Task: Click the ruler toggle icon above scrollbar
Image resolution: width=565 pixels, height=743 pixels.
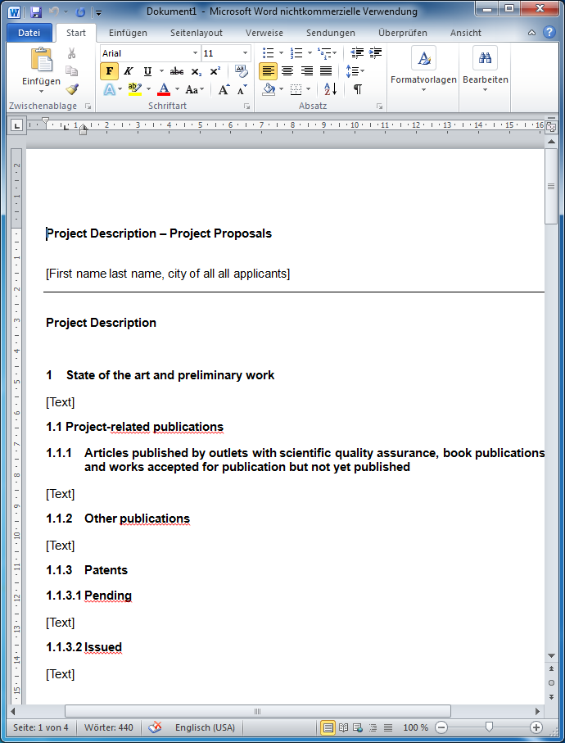Action: [x=551, y=126]
